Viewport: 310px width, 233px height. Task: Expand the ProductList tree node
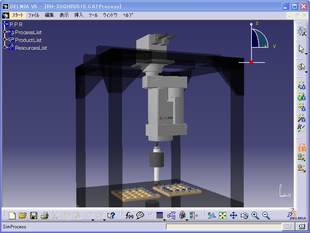[5, 40]
